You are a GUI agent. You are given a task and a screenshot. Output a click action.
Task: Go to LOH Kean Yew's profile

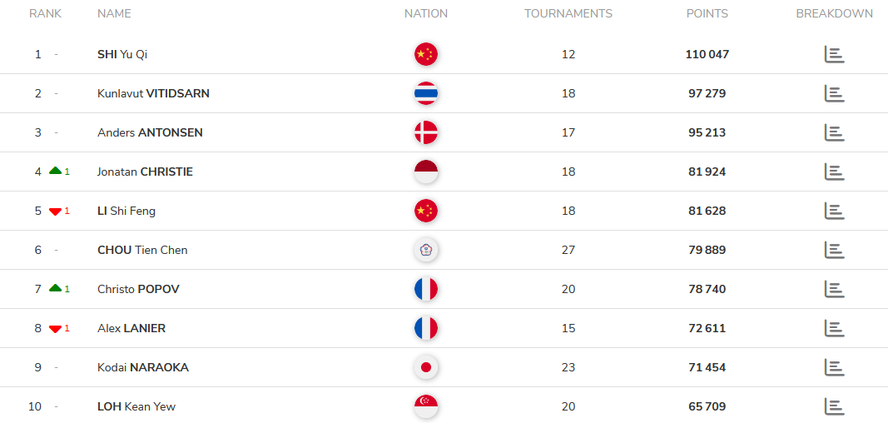point(136,406)
